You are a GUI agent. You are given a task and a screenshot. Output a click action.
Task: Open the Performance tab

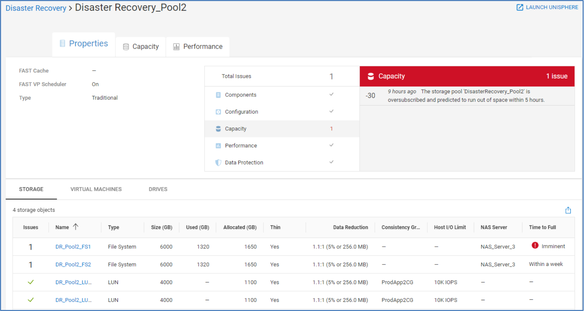coord(198,47)
